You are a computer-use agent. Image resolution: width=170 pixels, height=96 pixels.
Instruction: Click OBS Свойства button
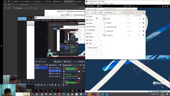[58, 62]
